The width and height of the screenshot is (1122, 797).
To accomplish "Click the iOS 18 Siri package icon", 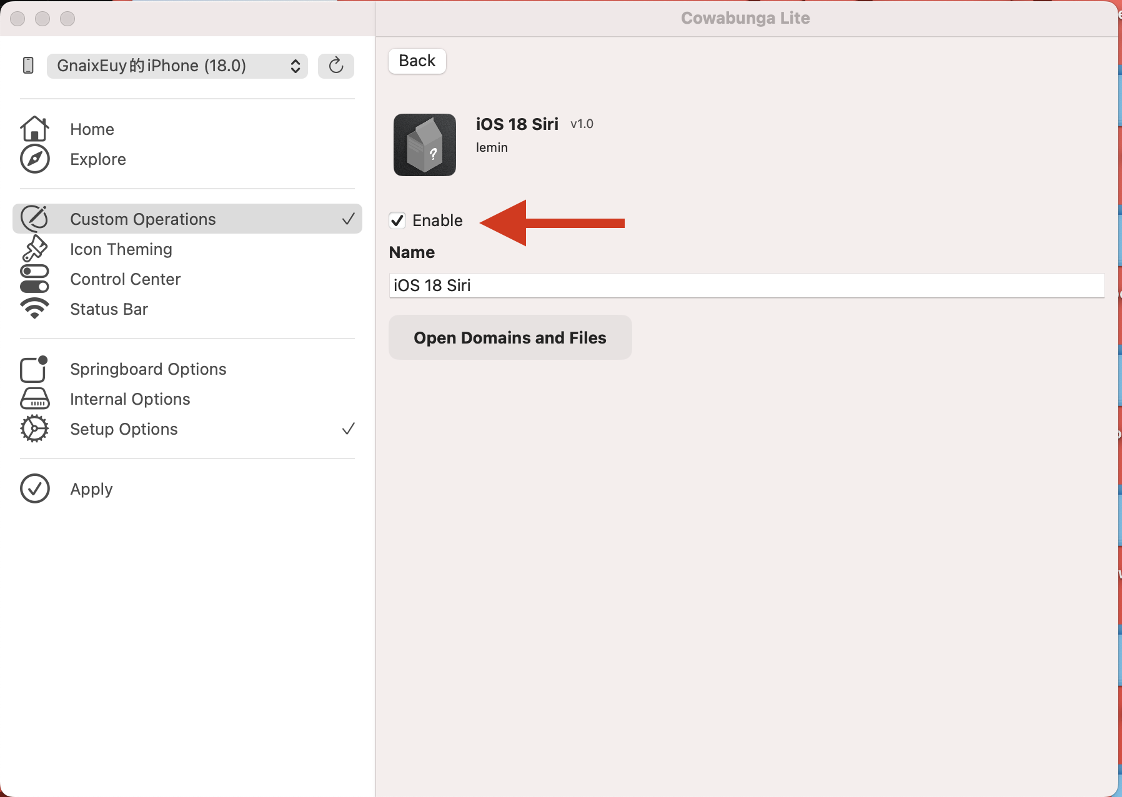I will [425, 145].
